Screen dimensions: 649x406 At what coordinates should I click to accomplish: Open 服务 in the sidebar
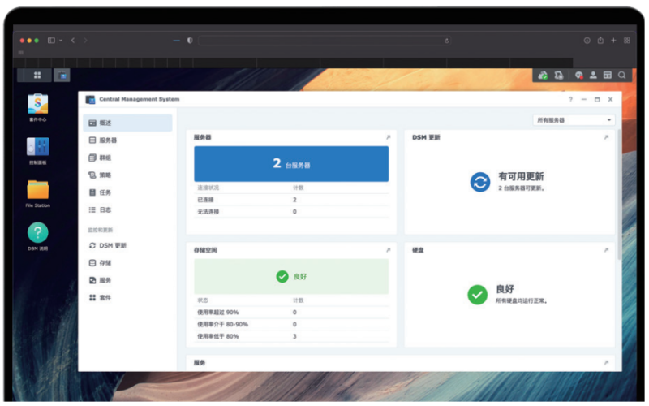tap(127, 280)
